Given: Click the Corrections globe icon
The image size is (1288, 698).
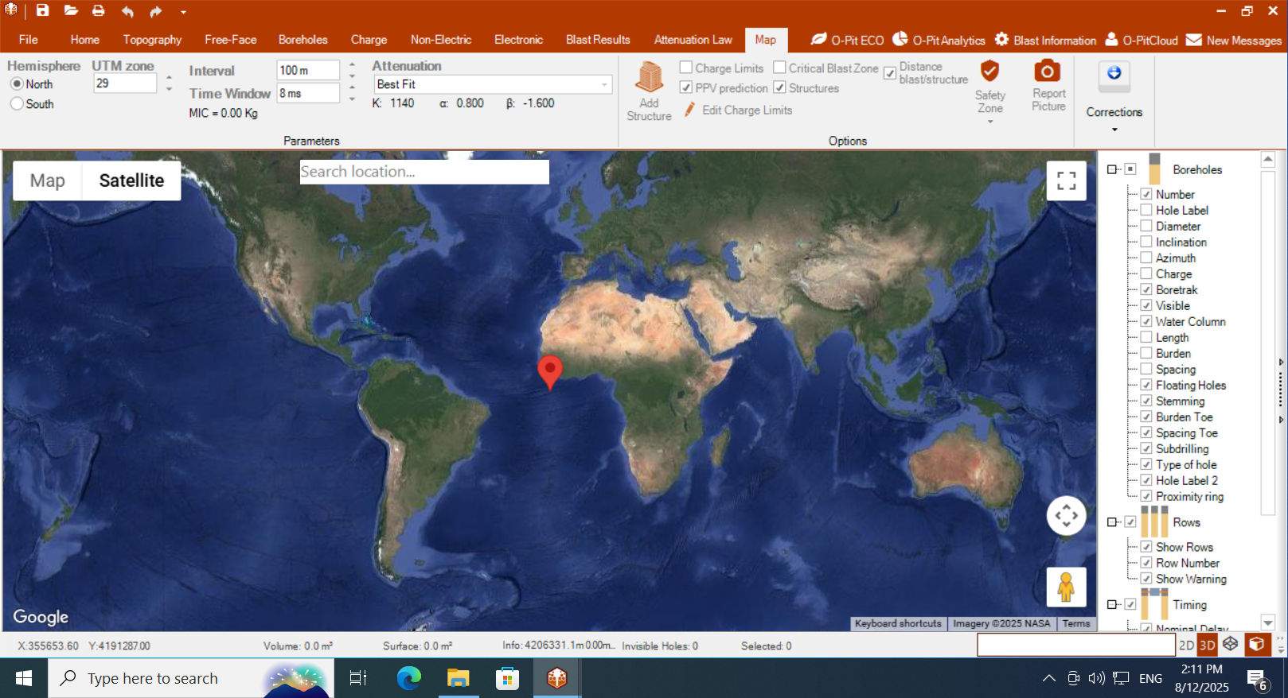Looking at the screenshot, I should coord(1114,74).
